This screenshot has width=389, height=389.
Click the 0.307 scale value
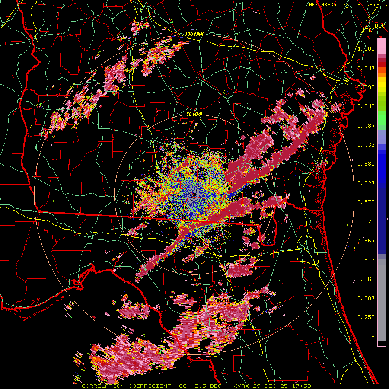pos(366,298)
